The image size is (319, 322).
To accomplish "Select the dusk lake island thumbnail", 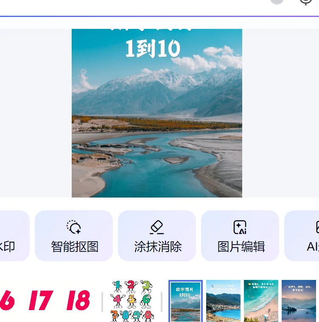I will pyautogui.click(x=299, y=301).
